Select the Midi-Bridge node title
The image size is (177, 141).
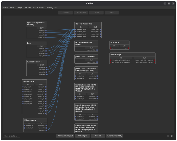(x=116, y=55)
